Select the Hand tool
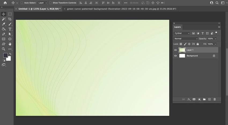228x125 pixels. (x=10, y=44)
